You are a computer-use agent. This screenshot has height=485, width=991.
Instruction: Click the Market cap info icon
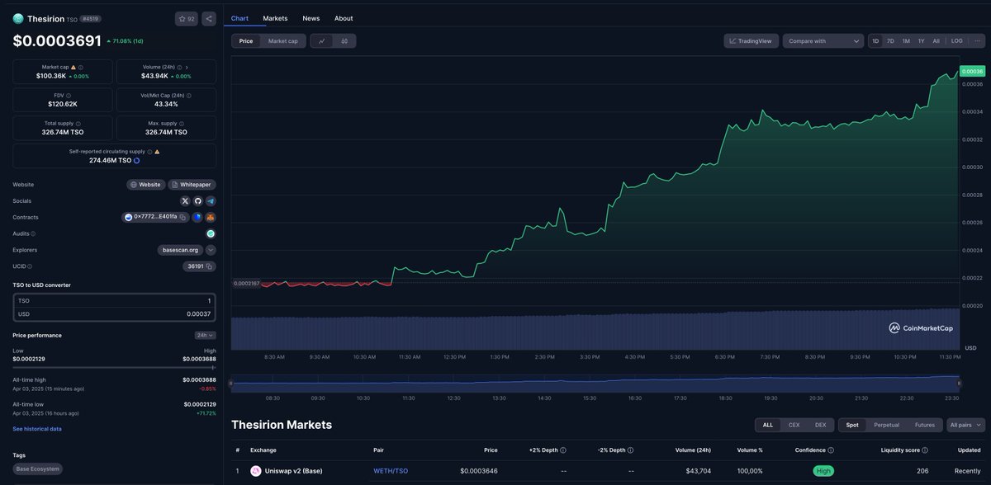81,67
